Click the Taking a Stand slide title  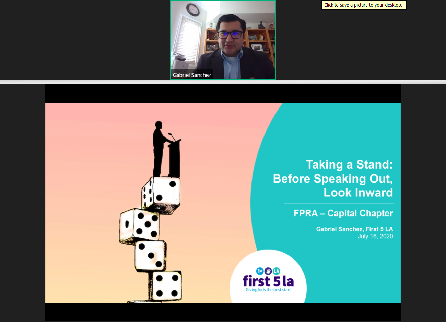tap(333, 179)
